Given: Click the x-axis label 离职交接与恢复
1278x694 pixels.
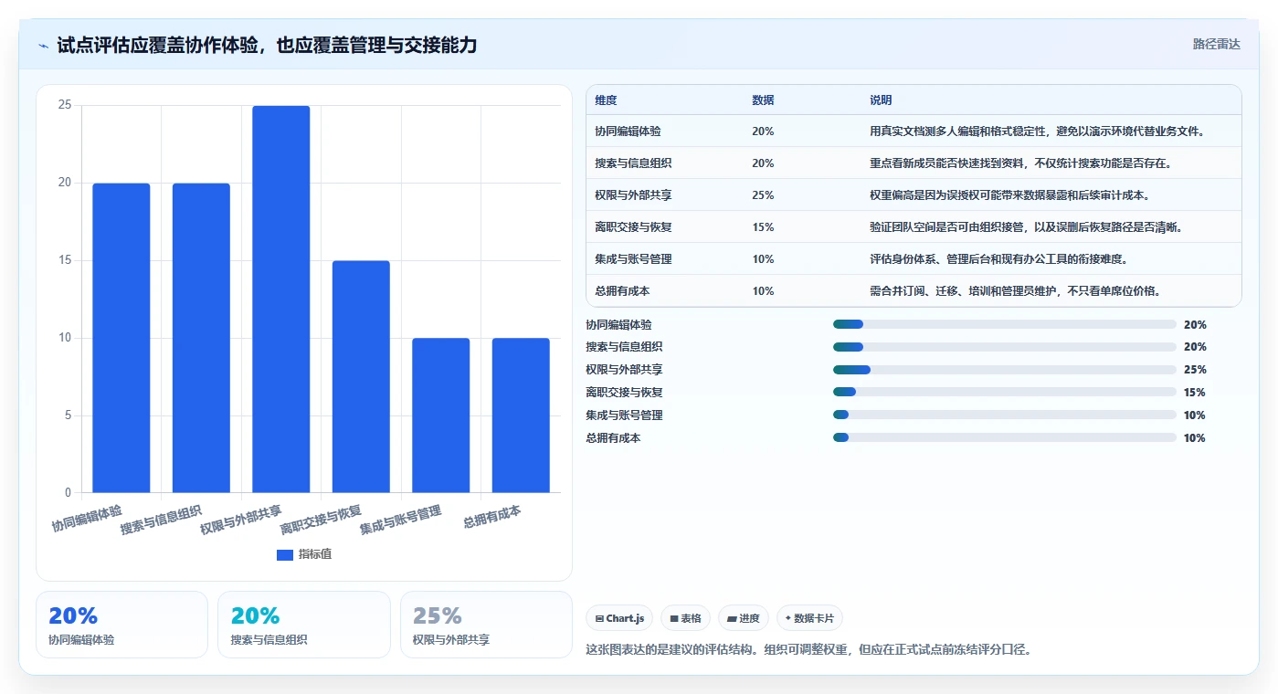Looking at the screenshot, I should 321,520.
